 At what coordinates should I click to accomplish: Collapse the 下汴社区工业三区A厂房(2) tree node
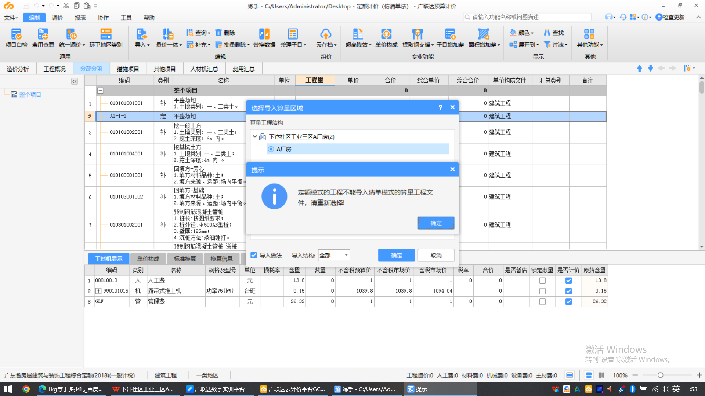(255, 136)
